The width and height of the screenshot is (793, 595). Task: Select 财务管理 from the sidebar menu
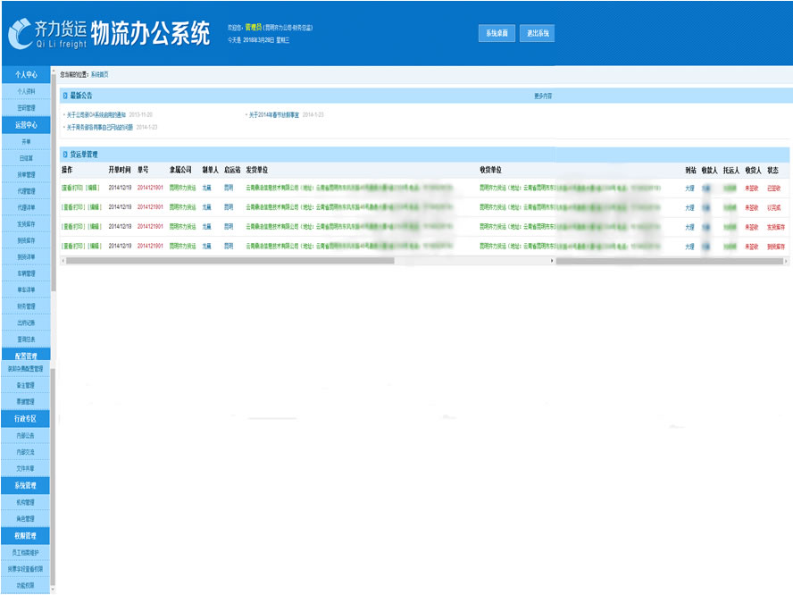[26, 306]
